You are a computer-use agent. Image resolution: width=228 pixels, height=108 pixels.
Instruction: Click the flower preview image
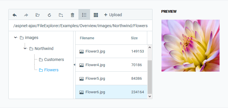[x=191, y=46]
